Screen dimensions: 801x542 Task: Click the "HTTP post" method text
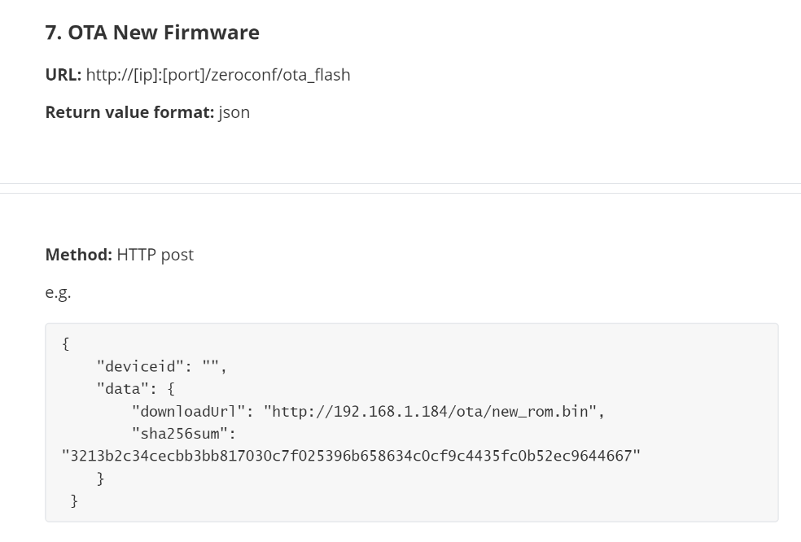point(155,255)
